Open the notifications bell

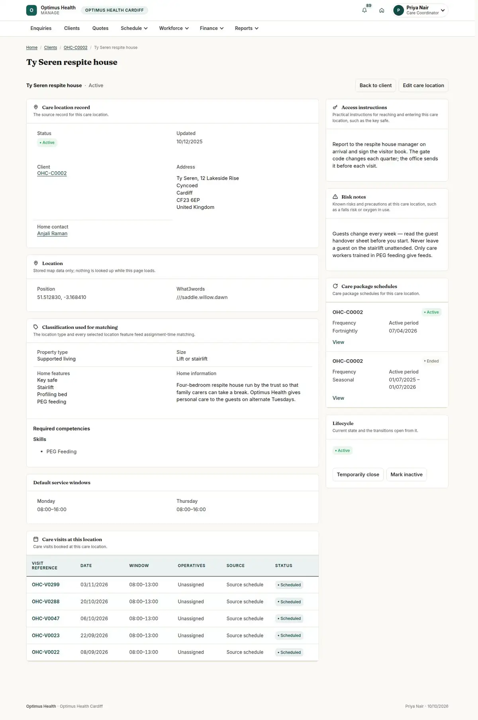tap(364, 10)
